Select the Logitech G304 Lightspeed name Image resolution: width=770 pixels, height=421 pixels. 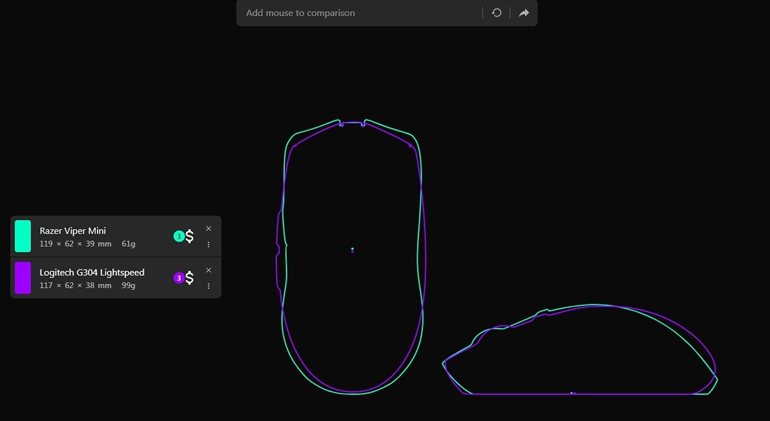point(92,272)
